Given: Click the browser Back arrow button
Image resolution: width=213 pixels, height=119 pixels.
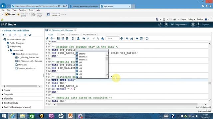Looking at the screenshot, I should coord(3,6).
